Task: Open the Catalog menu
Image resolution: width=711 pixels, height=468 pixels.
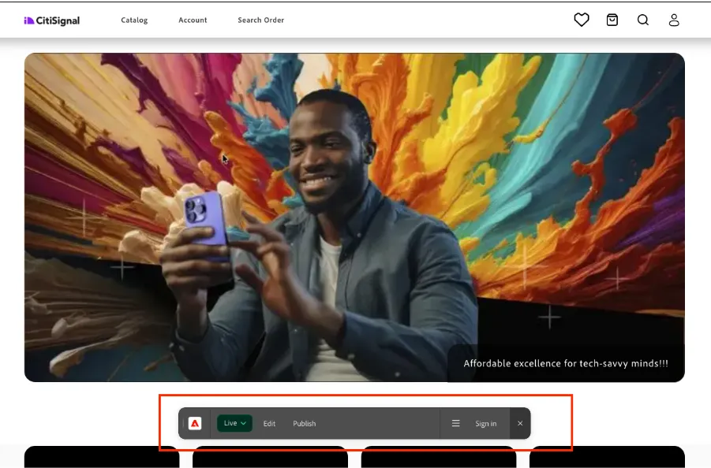Action: [134, 20]
